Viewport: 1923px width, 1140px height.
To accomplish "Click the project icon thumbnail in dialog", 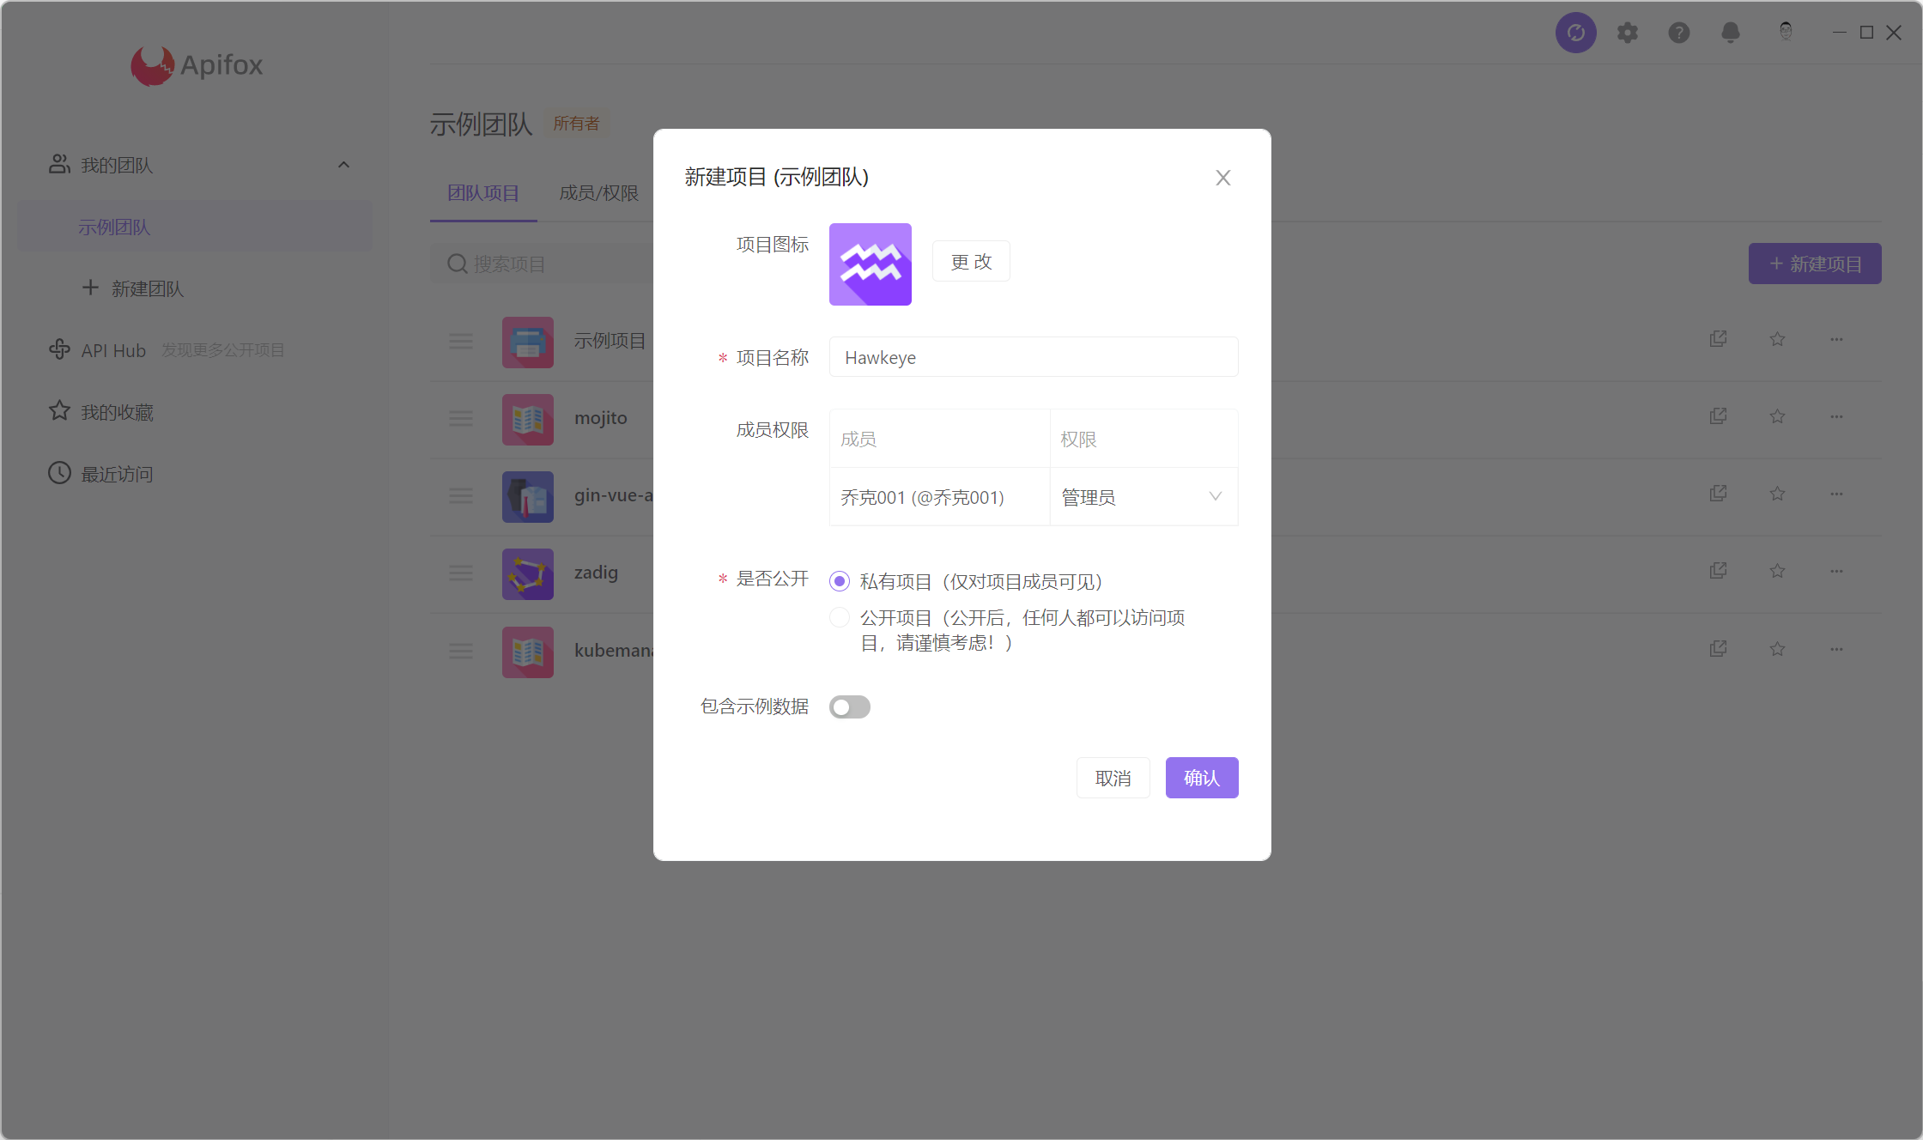I will pos(871,264).
